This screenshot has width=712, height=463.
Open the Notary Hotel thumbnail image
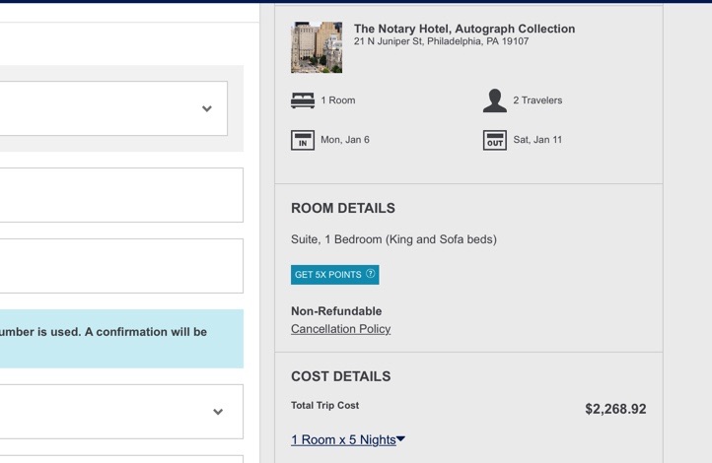(x=317, y=47)
